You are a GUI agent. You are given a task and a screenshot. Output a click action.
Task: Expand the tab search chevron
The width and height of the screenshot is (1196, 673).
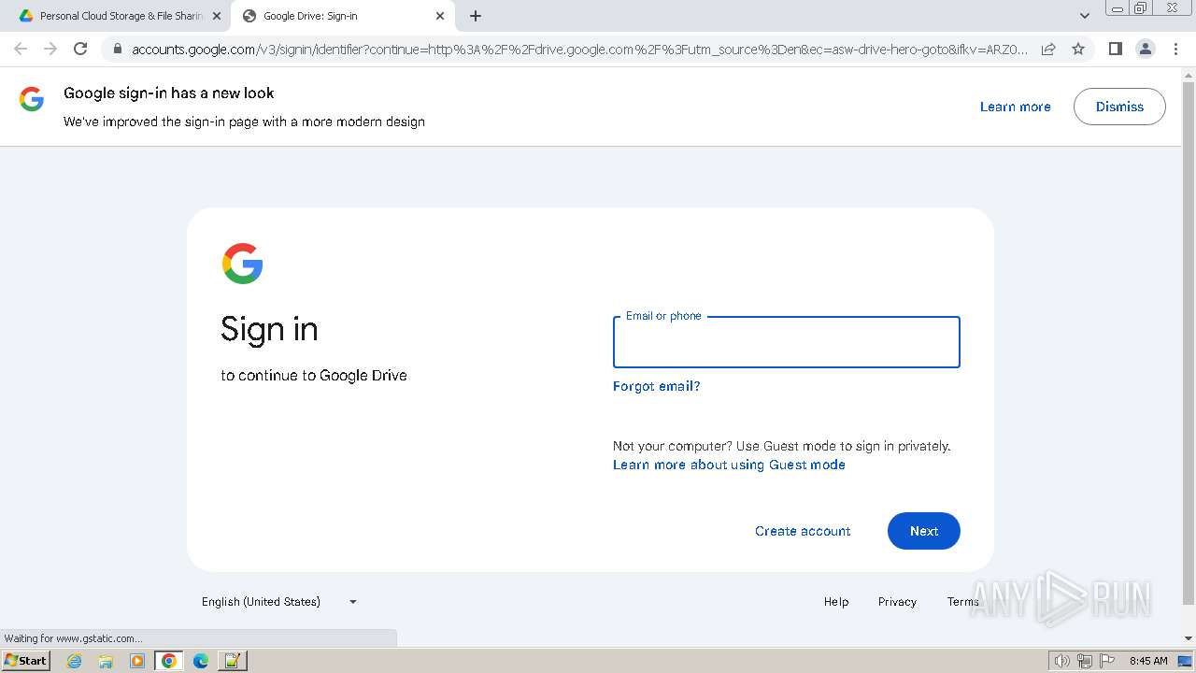click(1084, 16)
